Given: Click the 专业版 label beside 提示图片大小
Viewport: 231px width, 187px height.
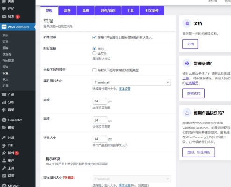Looking at the screenshot, I should point(69,177).
